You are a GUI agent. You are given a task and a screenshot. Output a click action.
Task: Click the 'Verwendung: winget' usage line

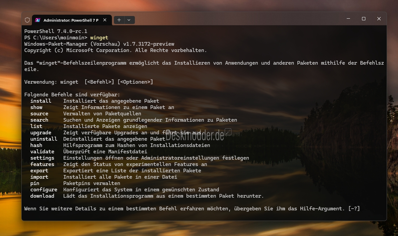coord(89,82)
